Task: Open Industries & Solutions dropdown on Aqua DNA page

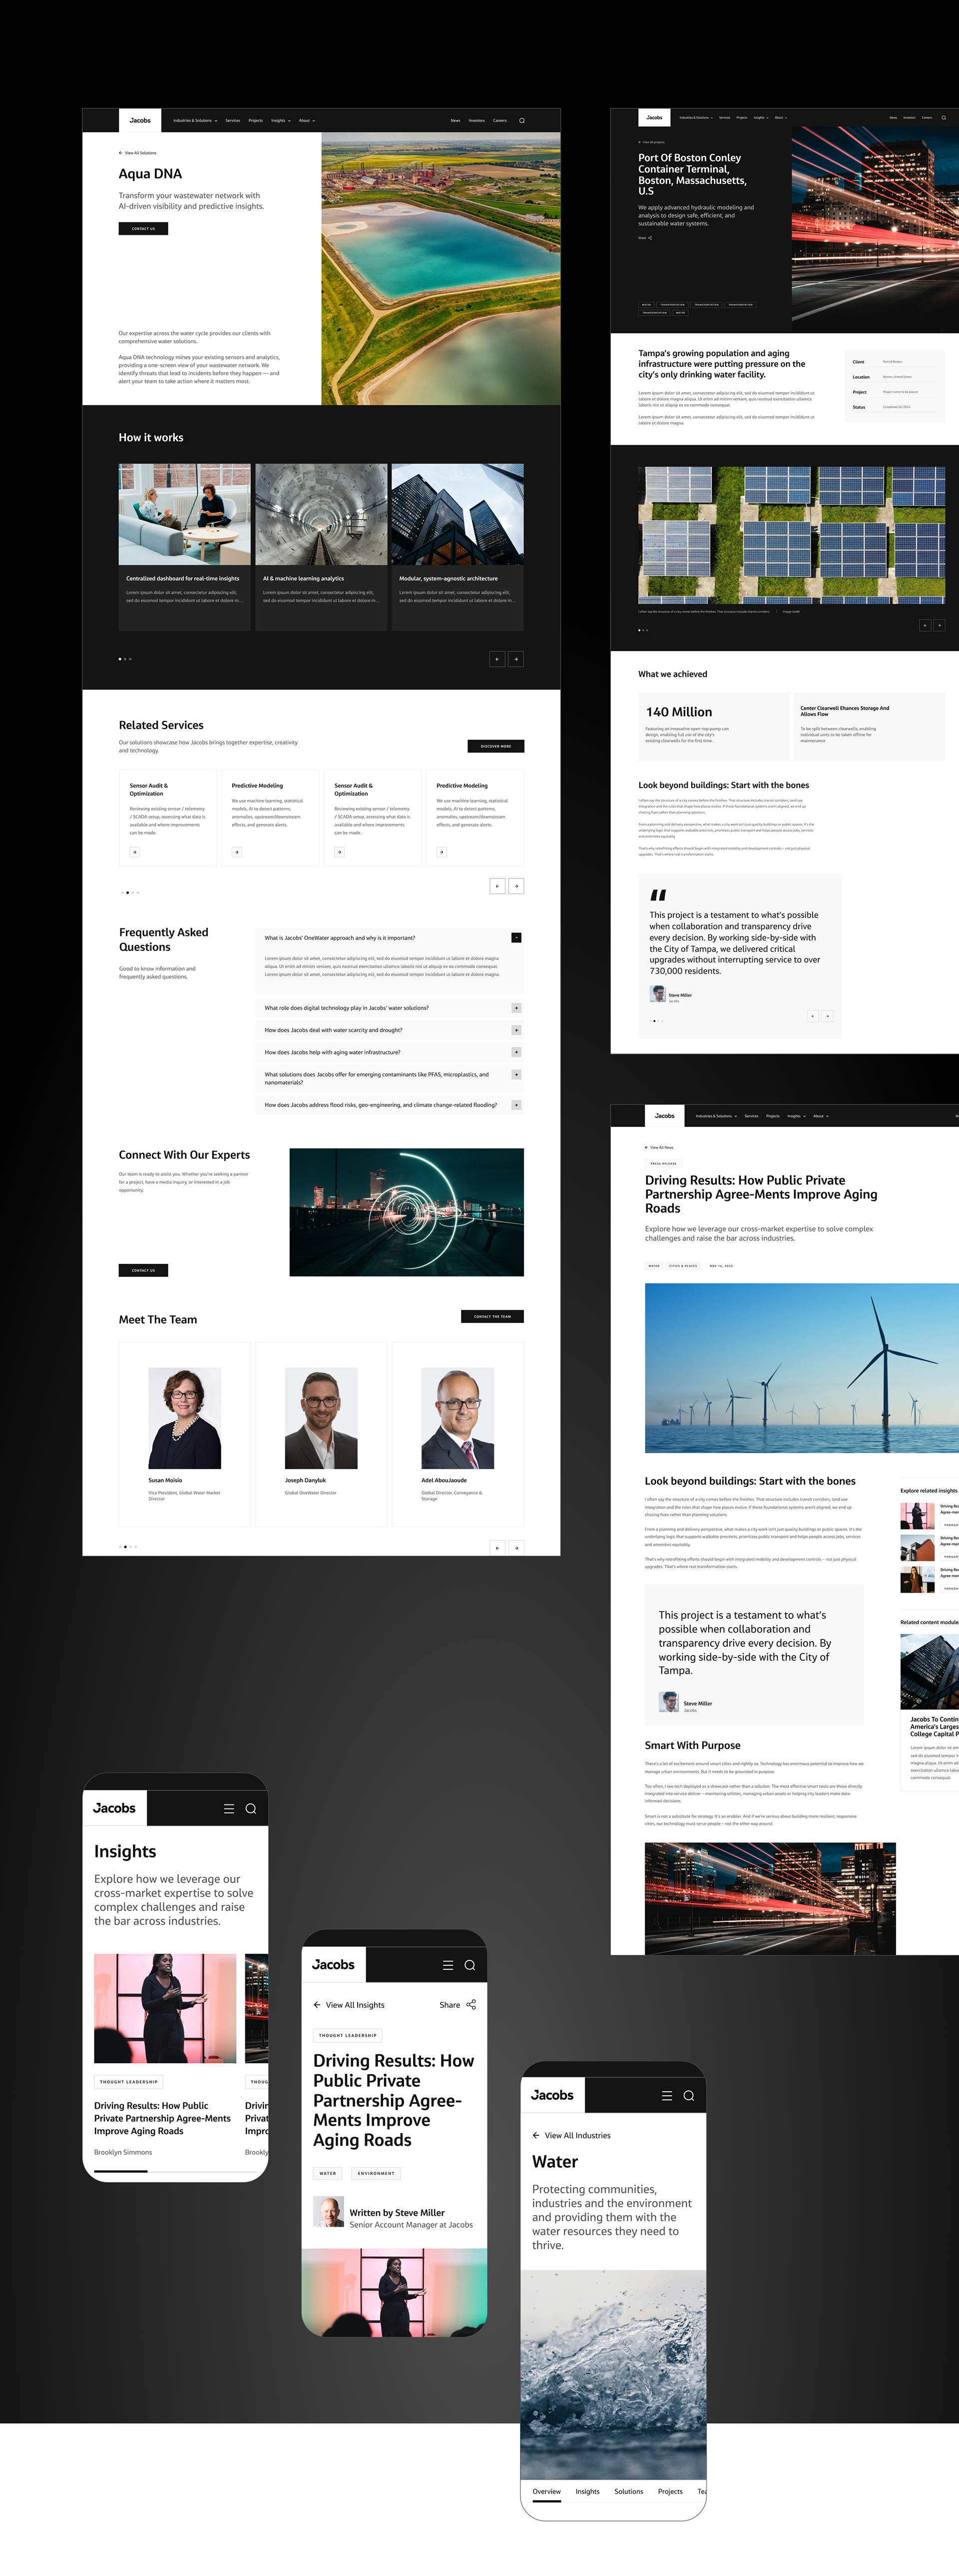Action: tap(195, 121)
